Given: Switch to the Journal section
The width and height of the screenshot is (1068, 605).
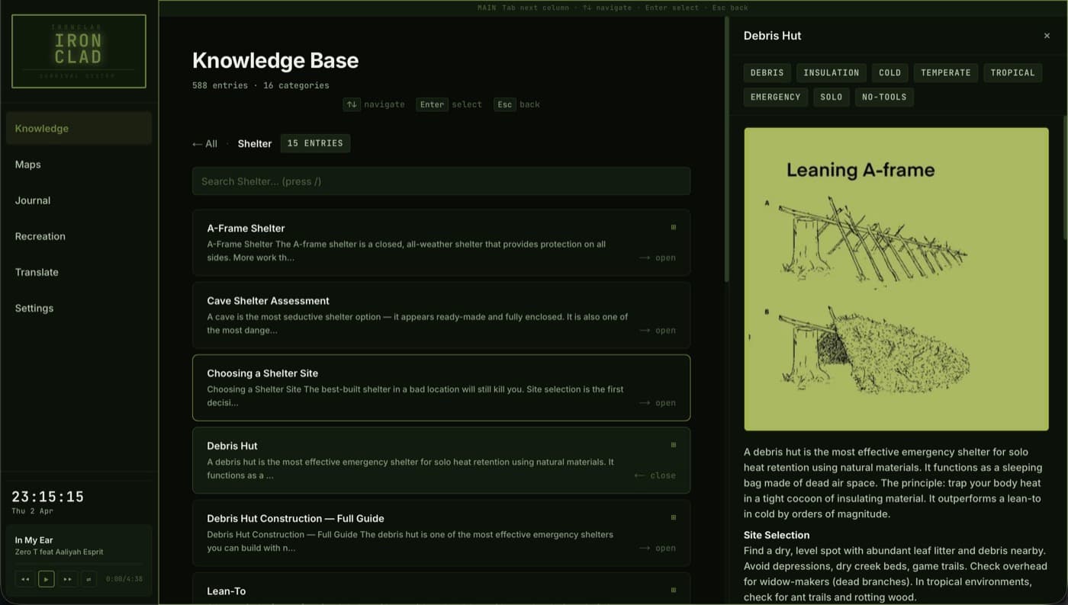Looking at the screenshot, I should pyautogui.click(x=33, y=200).
